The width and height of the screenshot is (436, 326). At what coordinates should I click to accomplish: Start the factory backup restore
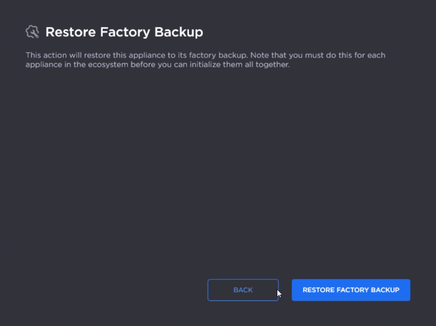click(x=351, y=290)
